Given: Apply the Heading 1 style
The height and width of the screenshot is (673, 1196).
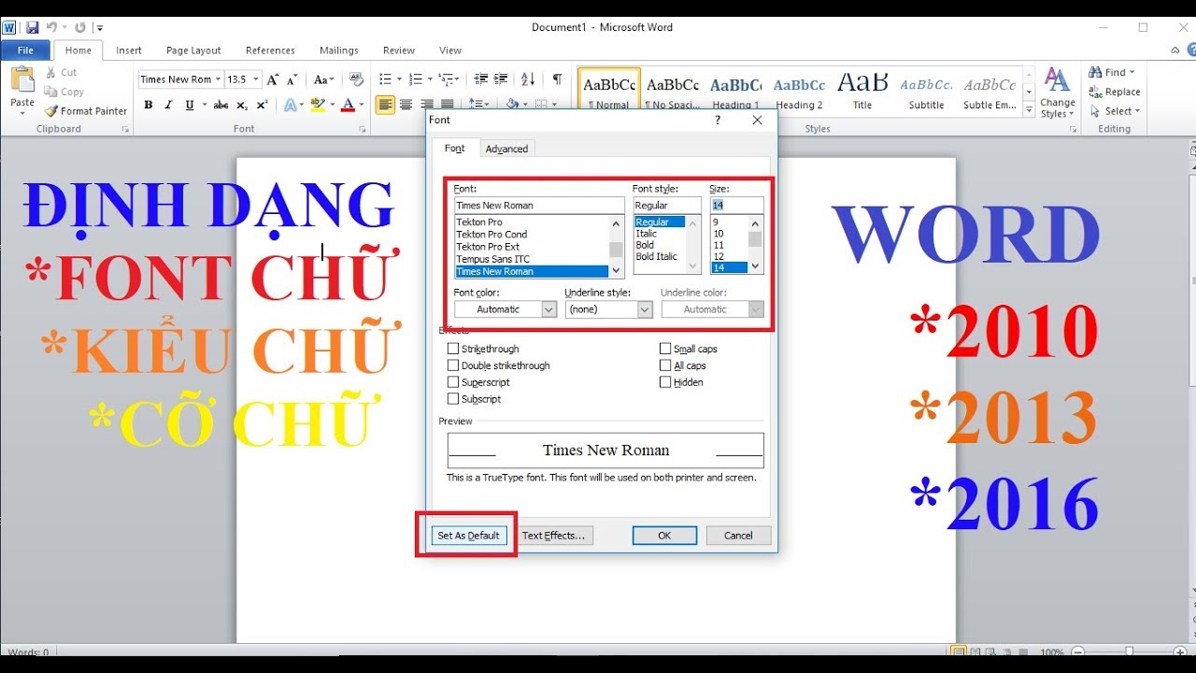Looking at the screenshot, I should pyautogui.click(x=736, y=93).
